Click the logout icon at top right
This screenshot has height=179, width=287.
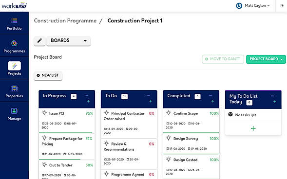(x=282, y=6)
